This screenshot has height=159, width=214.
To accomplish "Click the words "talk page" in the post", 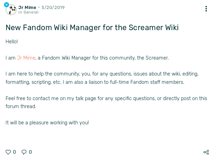I will [83, 98].
